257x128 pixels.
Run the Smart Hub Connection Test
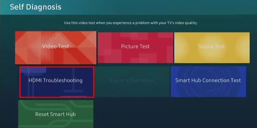(208, 82)
